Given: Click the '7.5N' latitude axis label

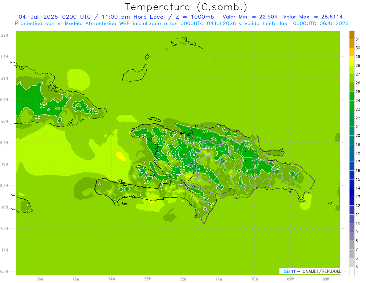Looking at the screenshot, I should coord(4,228).
